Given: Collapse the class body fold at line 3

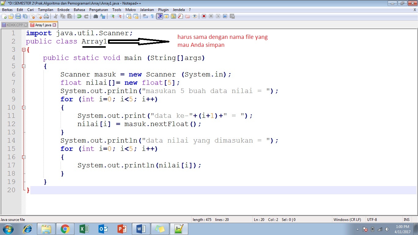Looking at the screenshot, I should point(24,50).
